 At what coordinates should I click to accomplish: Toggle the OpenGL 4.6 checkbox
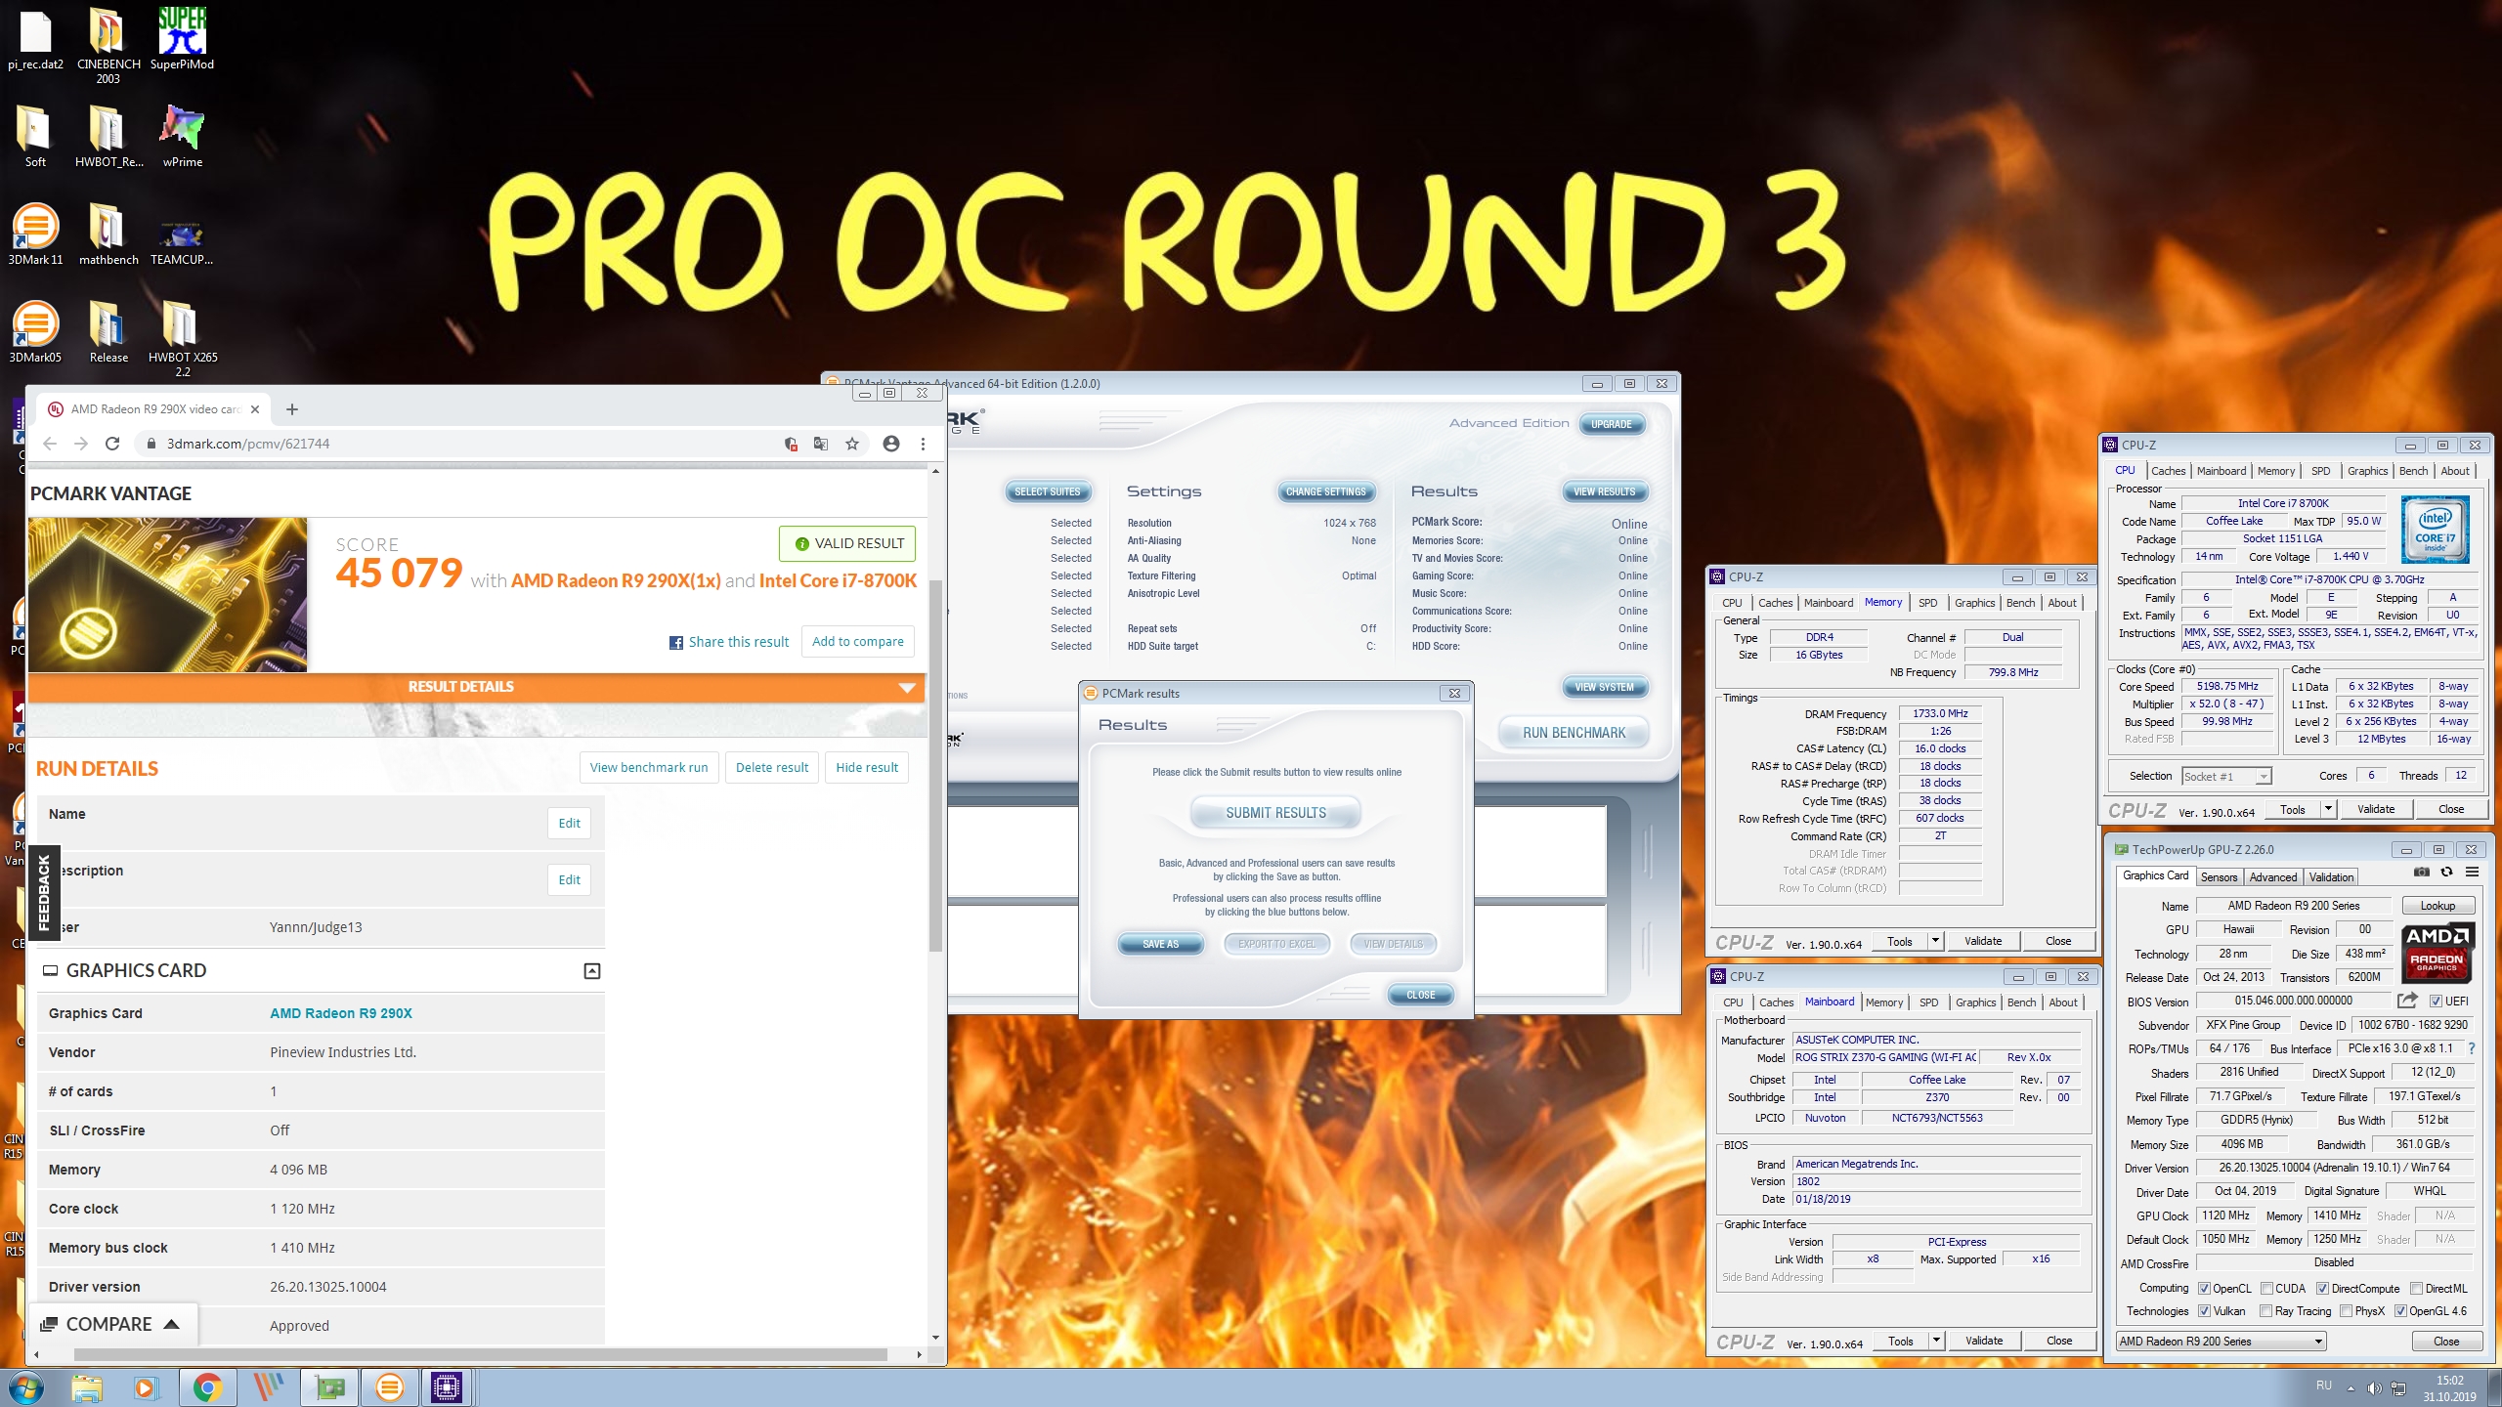(2400, 1311)
